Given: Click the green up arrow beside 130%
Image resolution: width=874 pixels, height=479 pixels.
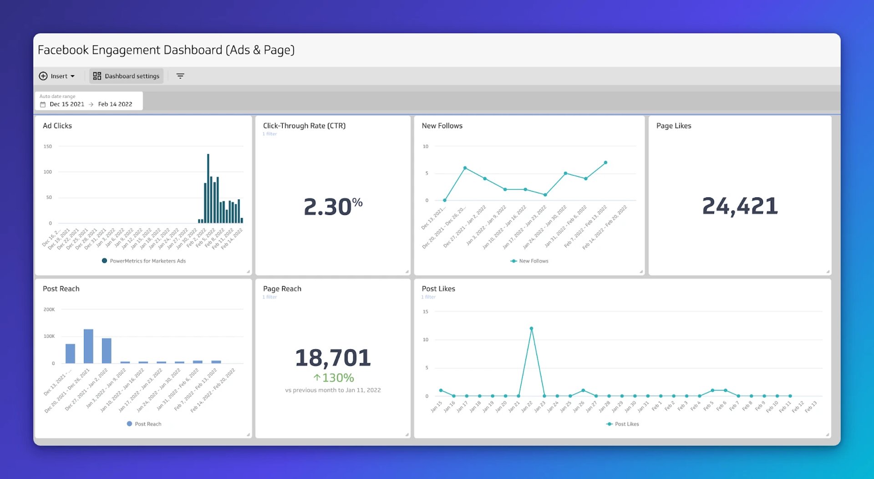Looking at the screenshot, I should pos(317,378).
